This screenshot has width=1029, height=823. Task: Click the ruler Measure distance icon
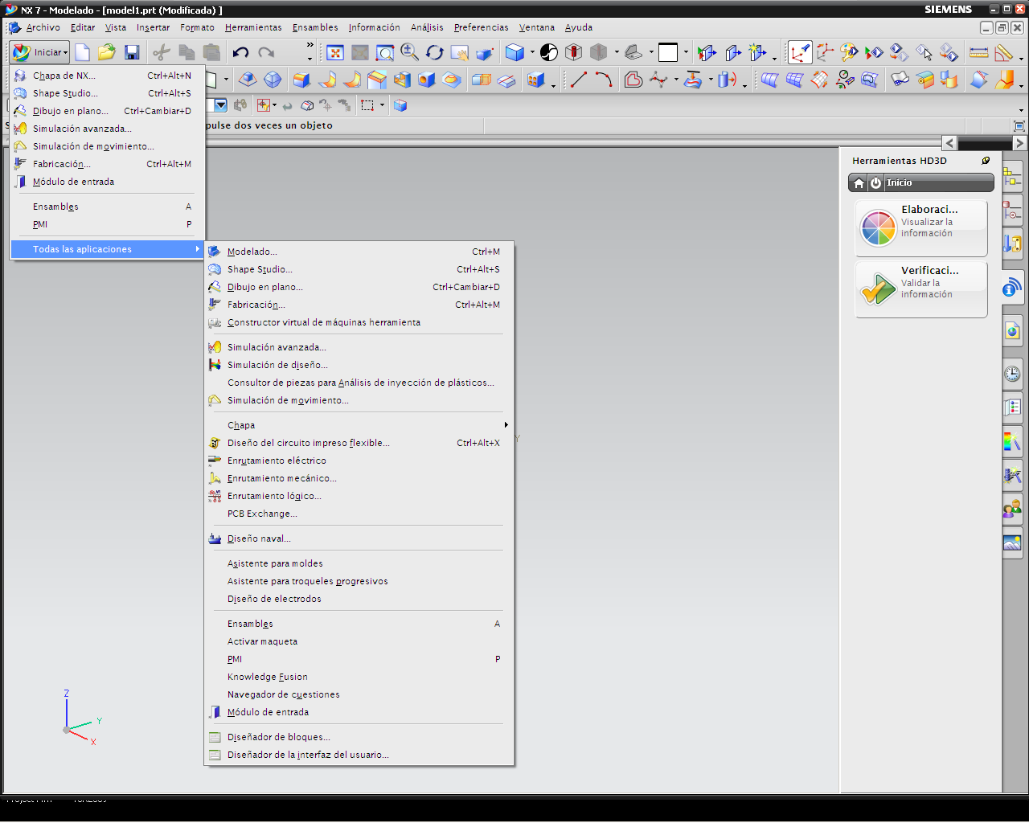point(979,53)
